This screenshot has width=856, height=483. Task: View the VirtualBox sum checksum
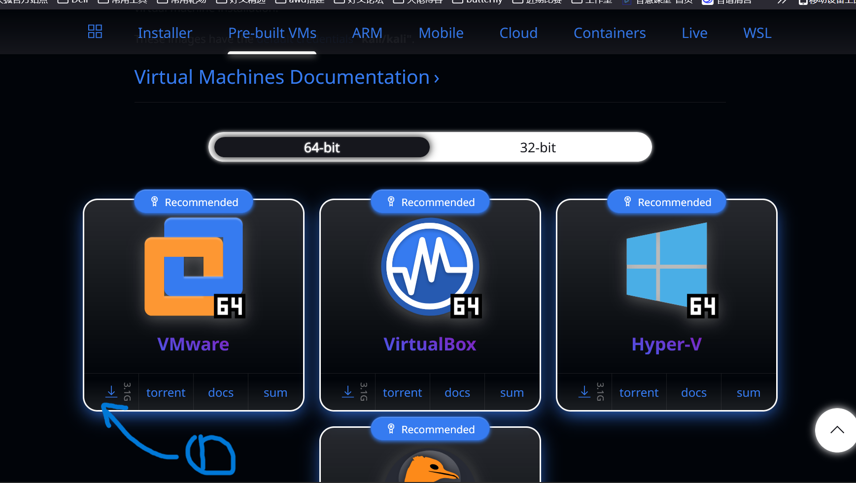[x=512, y=392]
